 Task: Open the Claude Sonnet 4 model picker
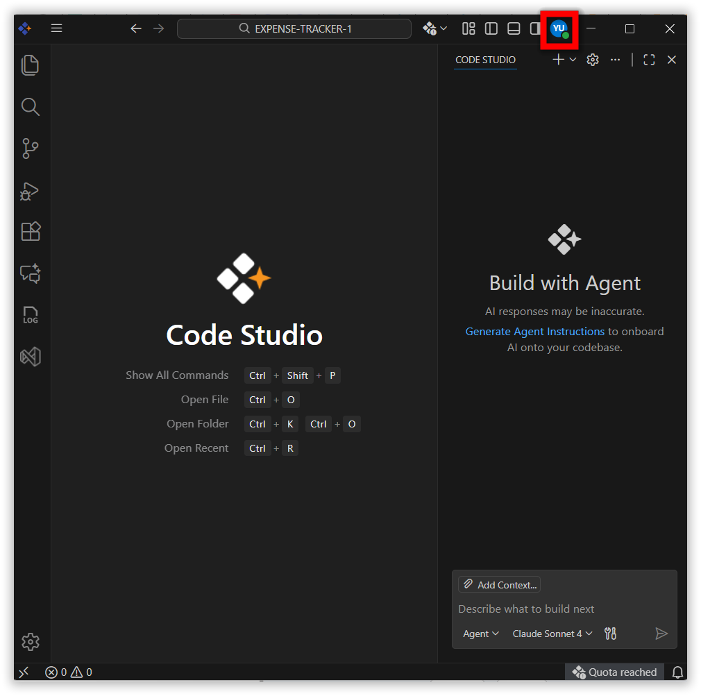tap(552, 634)
